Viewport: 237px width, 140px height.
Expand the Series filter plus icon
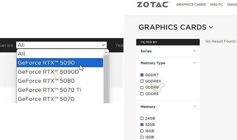[194, 51]
